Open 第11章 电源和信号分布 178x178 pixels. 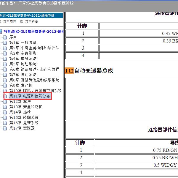tap(30, 96)
